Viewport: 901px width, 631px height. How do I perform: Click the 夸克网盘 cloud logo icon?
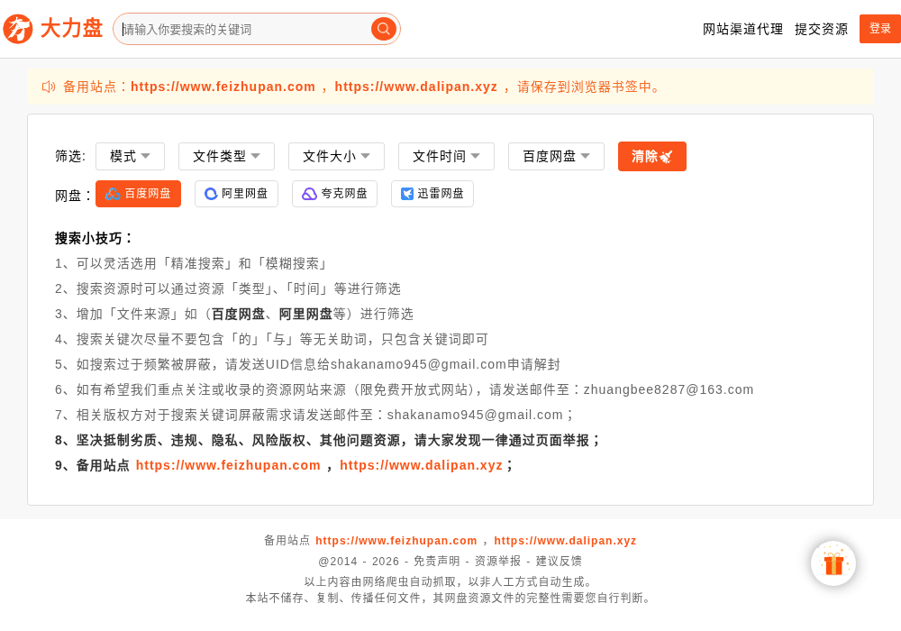pyautogui.click(x=309, y=194)
